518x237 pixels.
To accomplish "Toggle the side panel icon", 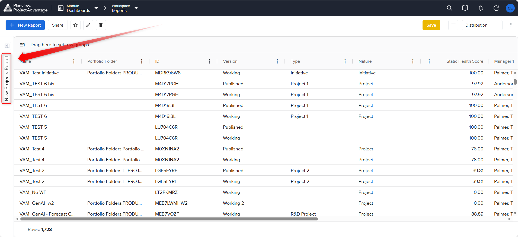I will coord(7,46).
